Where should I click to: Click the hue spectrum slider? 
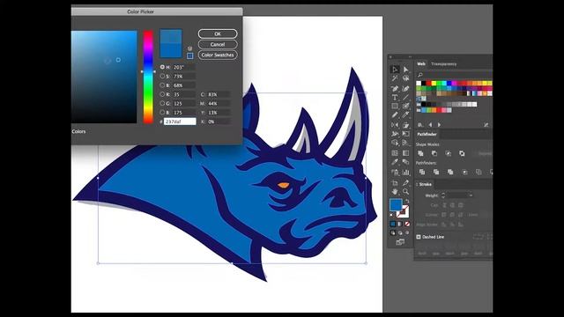click(148, 77)
